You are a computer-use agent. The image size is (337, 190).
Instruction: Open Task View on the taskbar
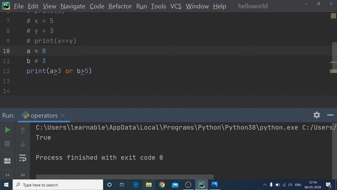[122, 185]
